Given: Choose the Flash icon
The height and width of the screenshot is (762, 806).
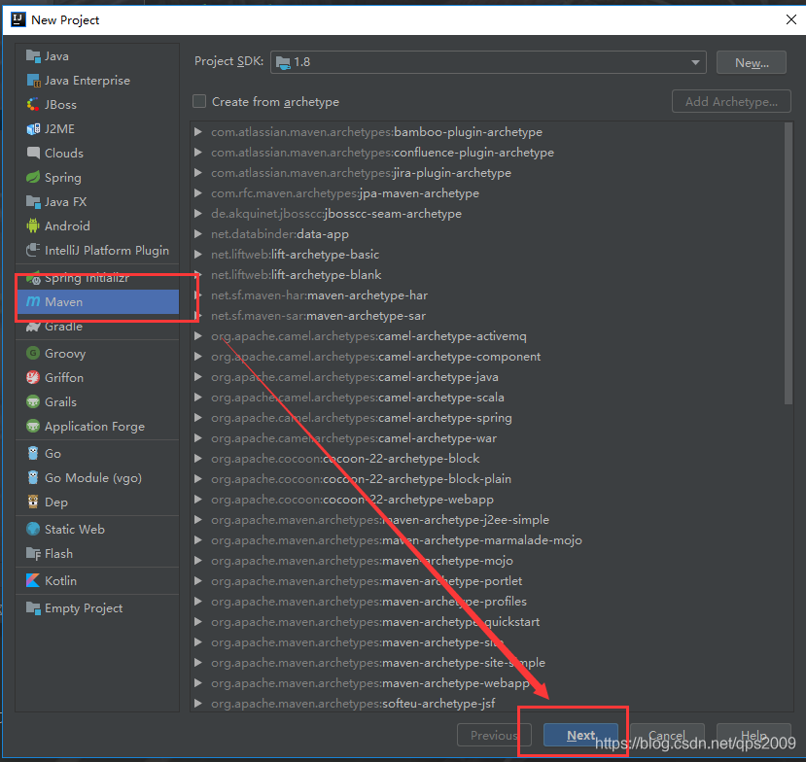Looking at the screenshot, I should coord(33,553).
